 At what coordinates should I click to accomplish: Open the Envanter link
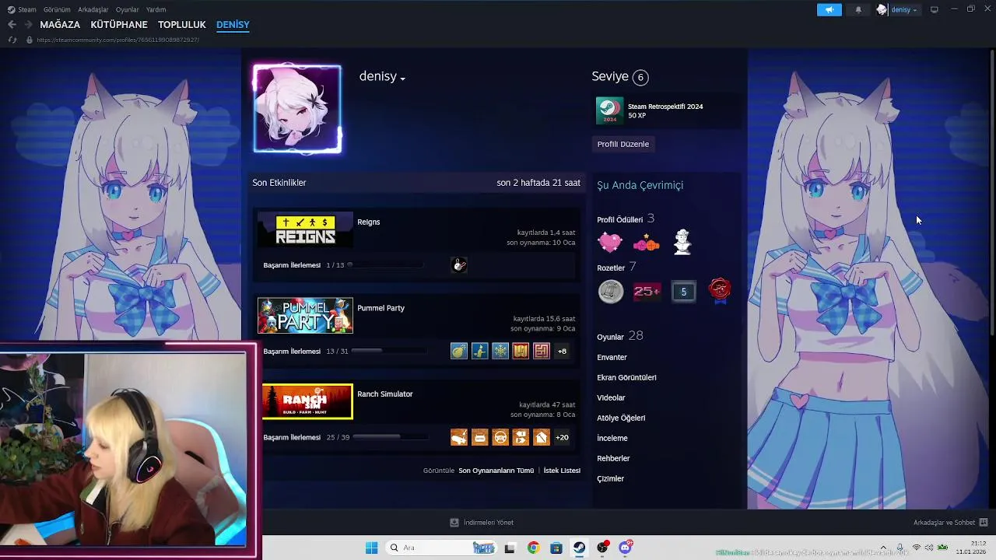[x=612, y=358]
